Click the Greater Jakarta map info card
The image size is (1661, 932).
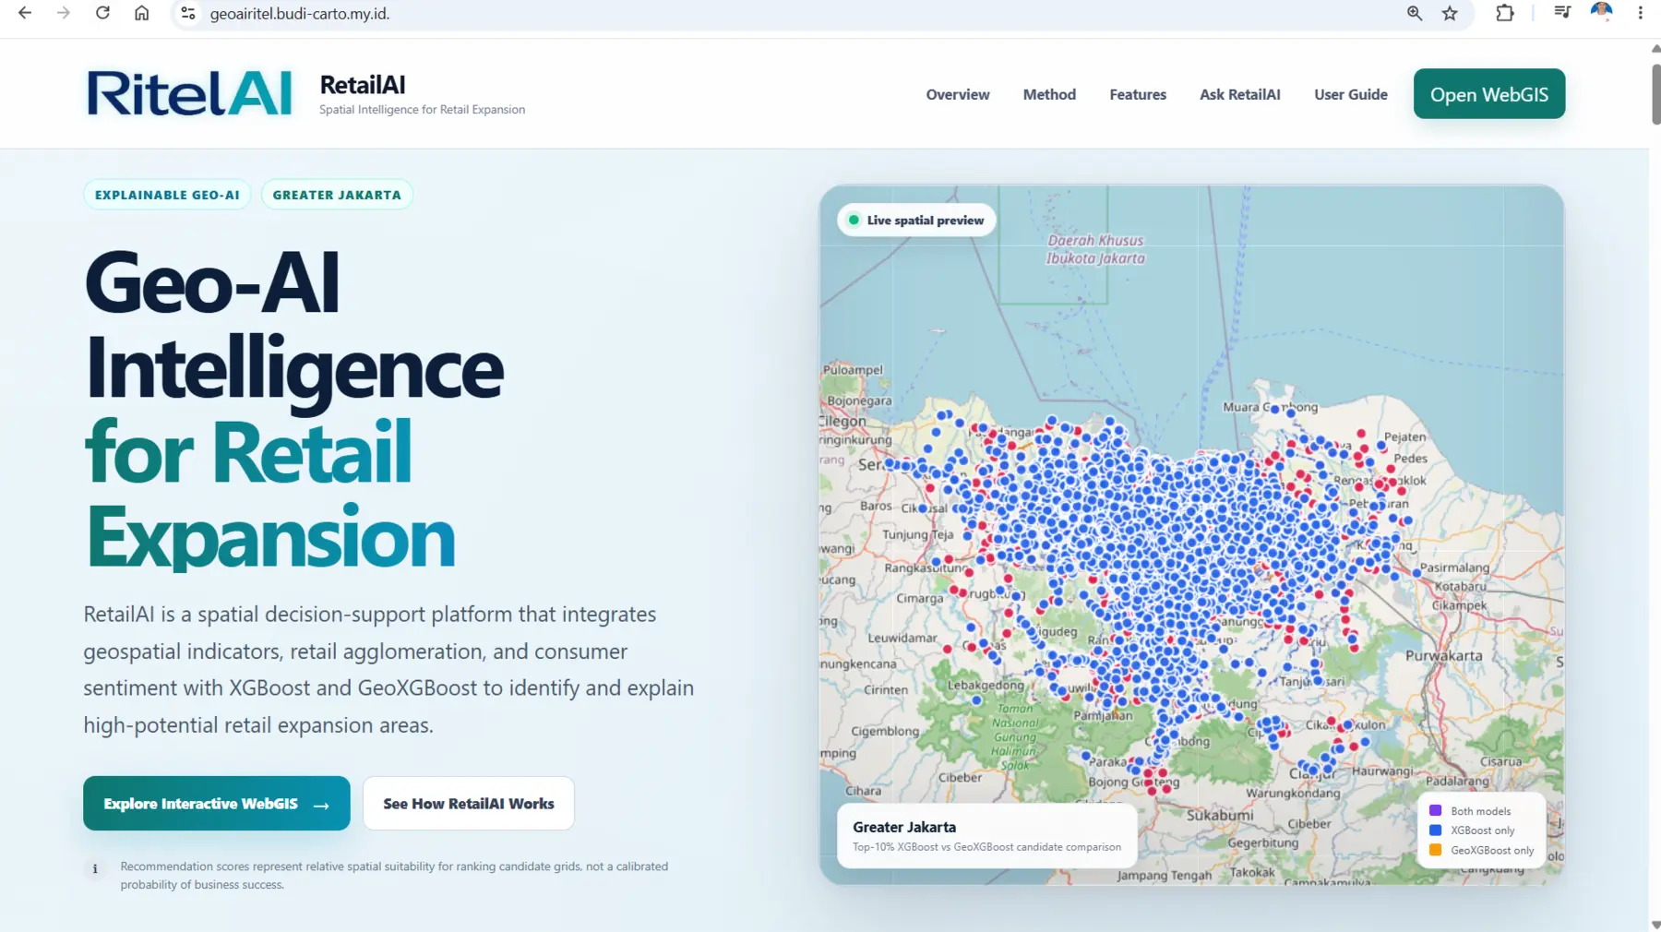986,835
